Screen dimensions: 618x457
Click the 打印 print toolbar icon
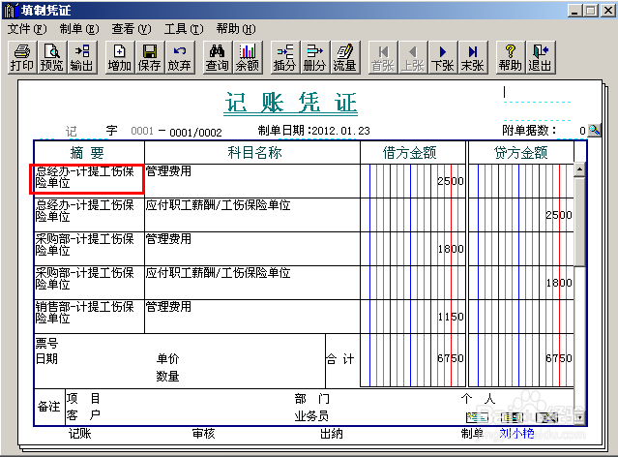point(22,58)
